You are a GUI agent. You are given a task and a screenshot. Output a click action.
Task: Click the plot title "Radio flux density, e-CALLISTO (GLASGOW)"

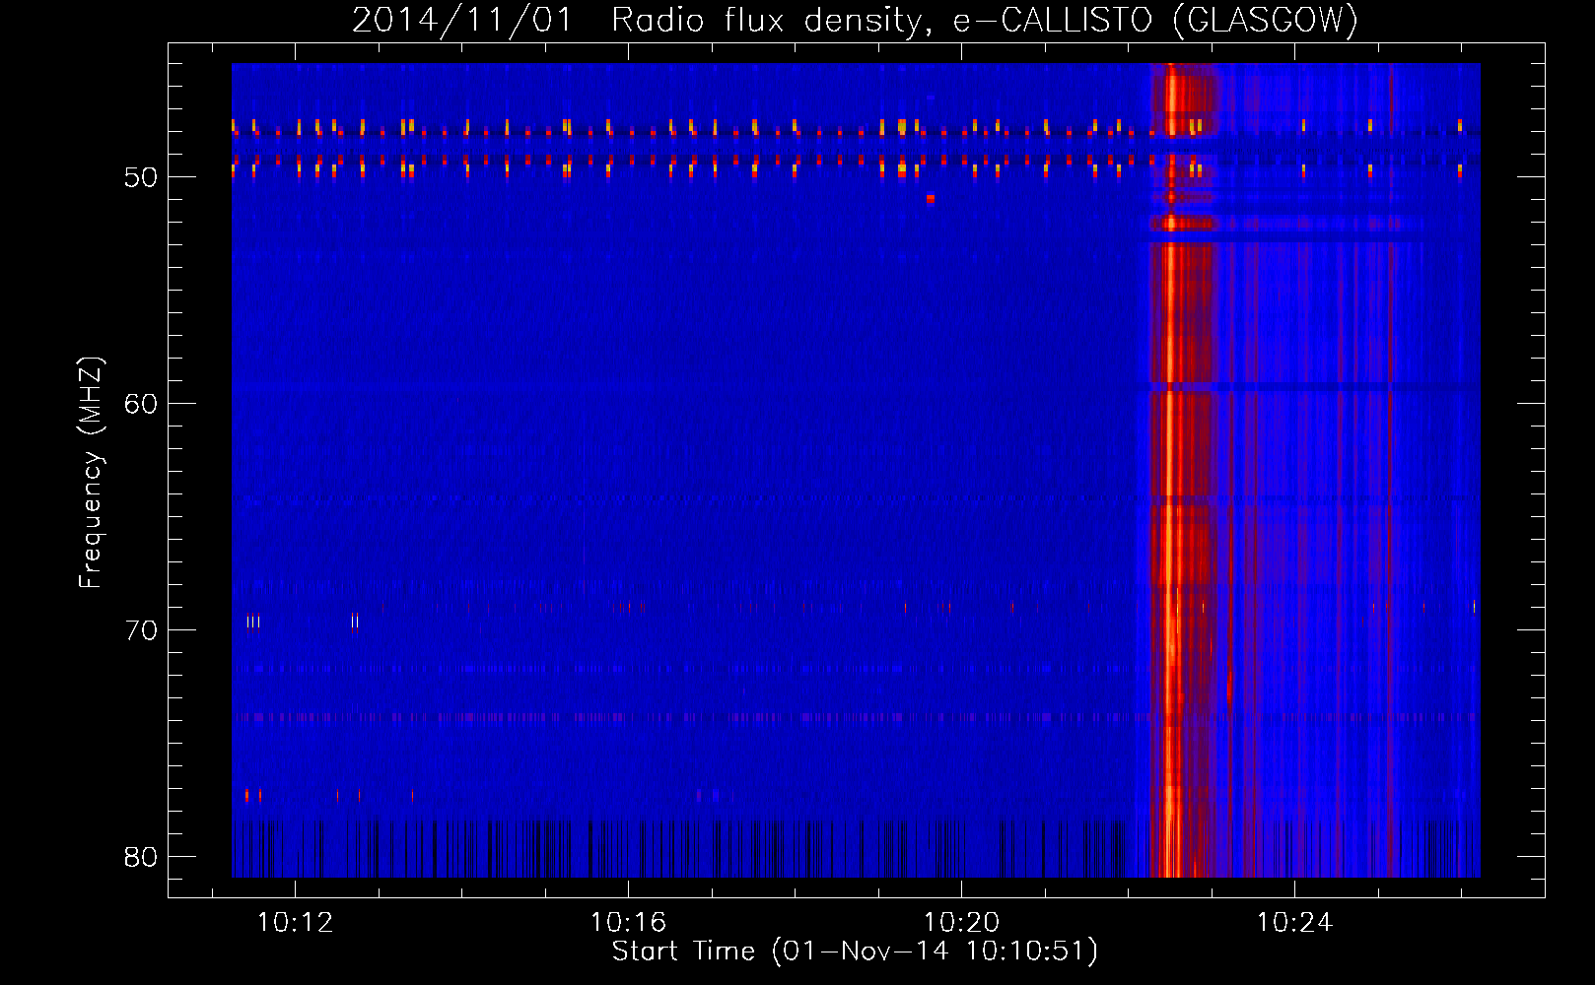tap(985, 20)
